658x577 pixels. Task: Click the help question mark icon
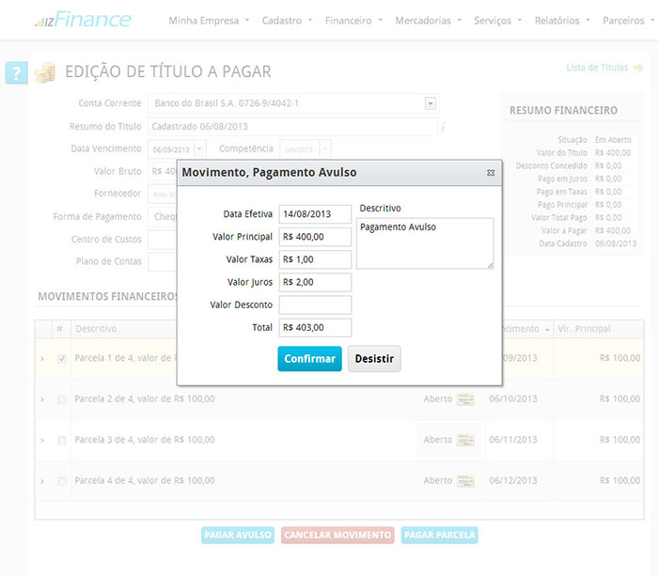(x=16, y=72)
